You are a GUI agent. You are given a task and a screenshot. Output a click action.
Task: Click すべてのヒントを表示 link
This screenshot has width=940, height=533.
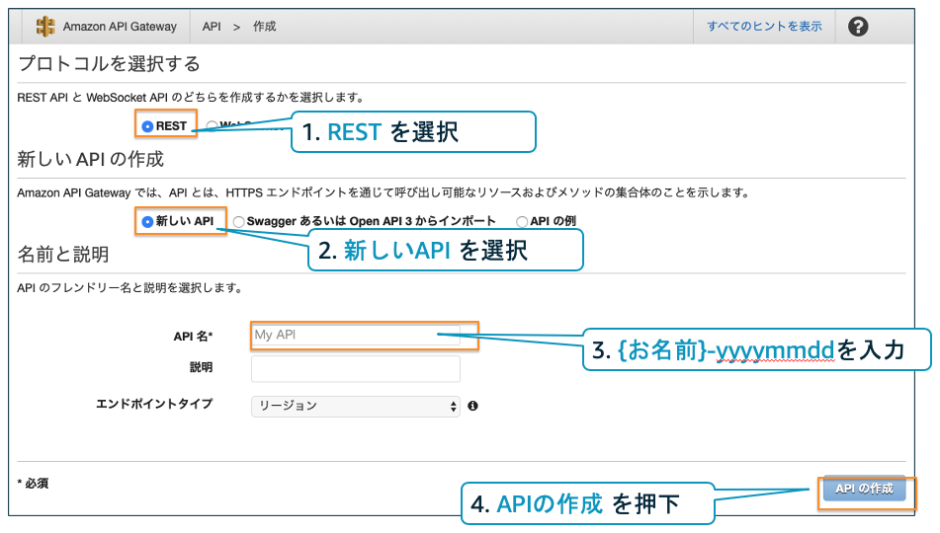pyautogui.click(x=764, y=27)
